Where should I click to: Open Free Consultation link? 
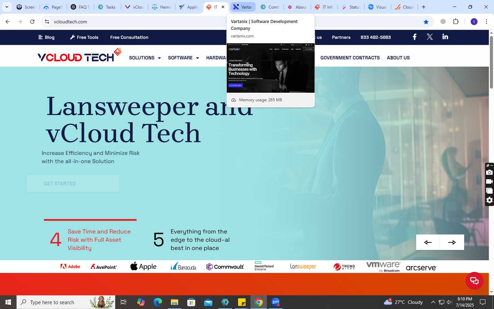[x=129, y=37]
